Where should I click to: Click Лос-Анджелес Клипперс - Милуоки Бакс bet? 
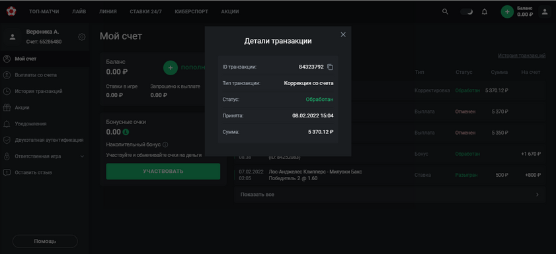tap(315, 172)
